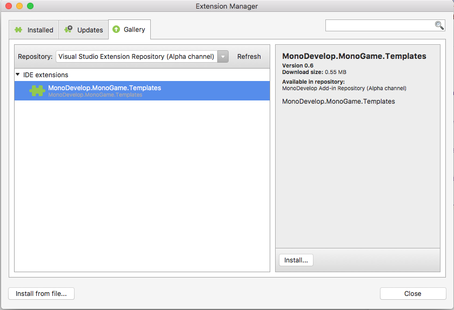Click the magnifier search icon
This screenshot has height=310, width=454.
click(x=439, y=25)
